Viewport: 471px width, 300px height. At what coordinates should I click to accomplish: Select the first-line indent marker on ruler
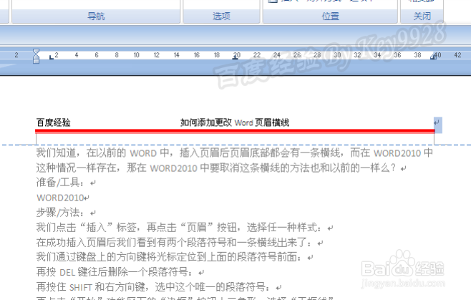[x=36, y=52]
